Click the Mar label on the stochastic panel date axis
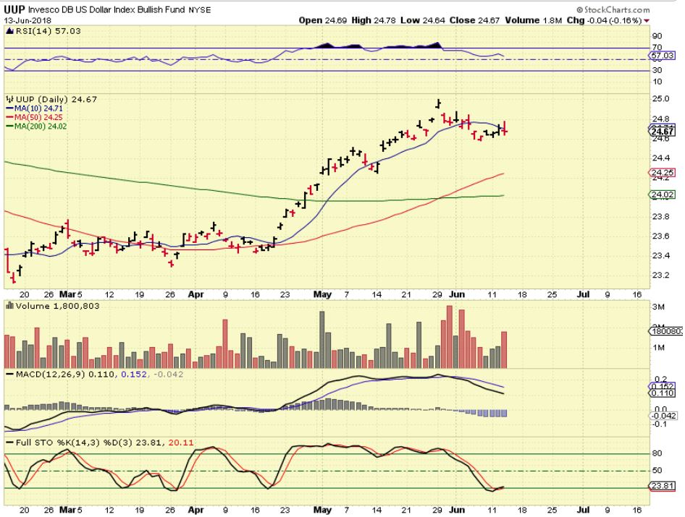Viewport: 685px width, 517px height. tap(67, 510)
